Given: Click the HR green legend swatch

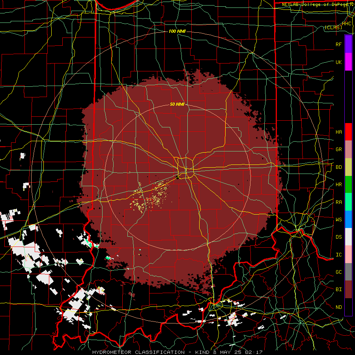Looking at the screenshot, I should click(x=348, y=185).
